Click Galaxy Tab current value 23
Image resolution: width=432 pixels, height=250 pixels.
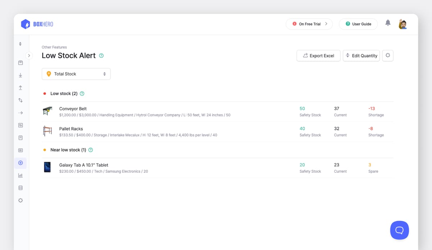(x=337, y=165)
